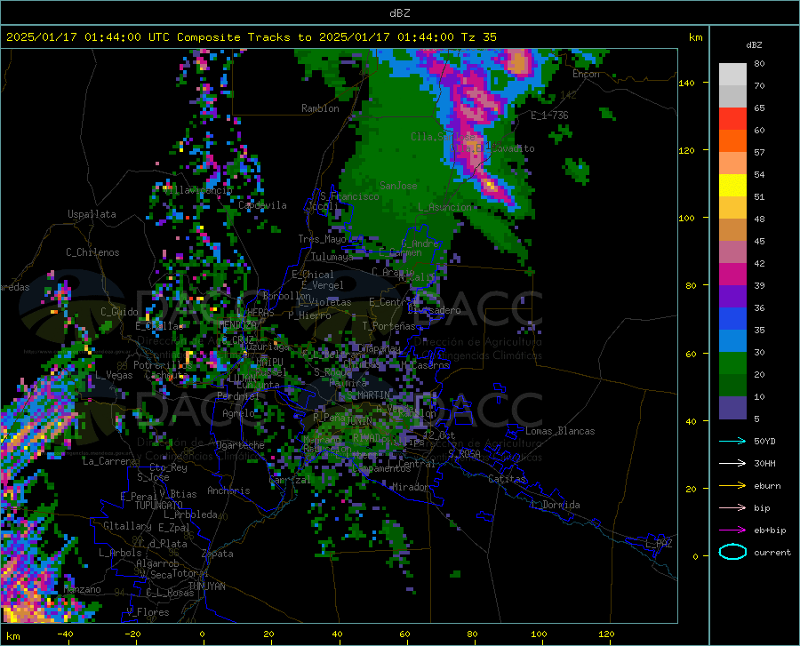
Task: Click the white 30HM arrow legend icon
Action: pyautogui.click(x=732, y=464)
